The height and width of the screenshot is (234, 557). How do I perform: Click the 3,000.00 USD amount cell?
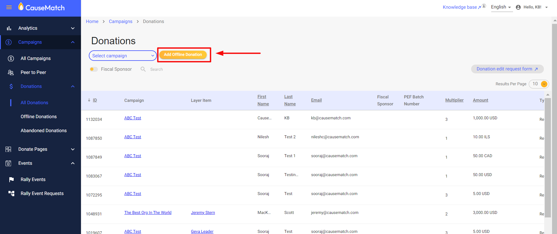485,212
